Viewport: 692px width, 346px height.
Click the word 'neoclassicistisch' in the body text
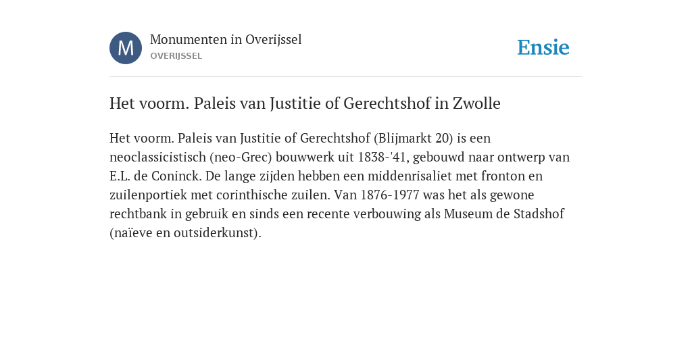click(157, 157)
